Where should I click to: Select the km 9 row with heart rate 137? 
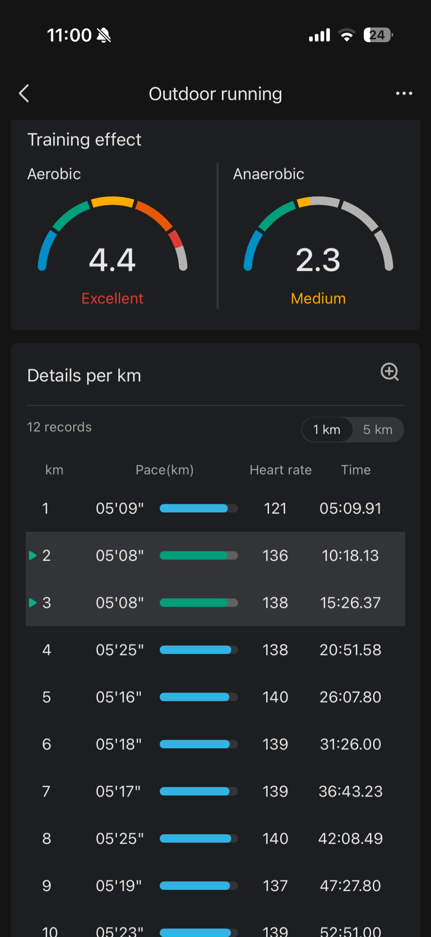pos(215,886)
